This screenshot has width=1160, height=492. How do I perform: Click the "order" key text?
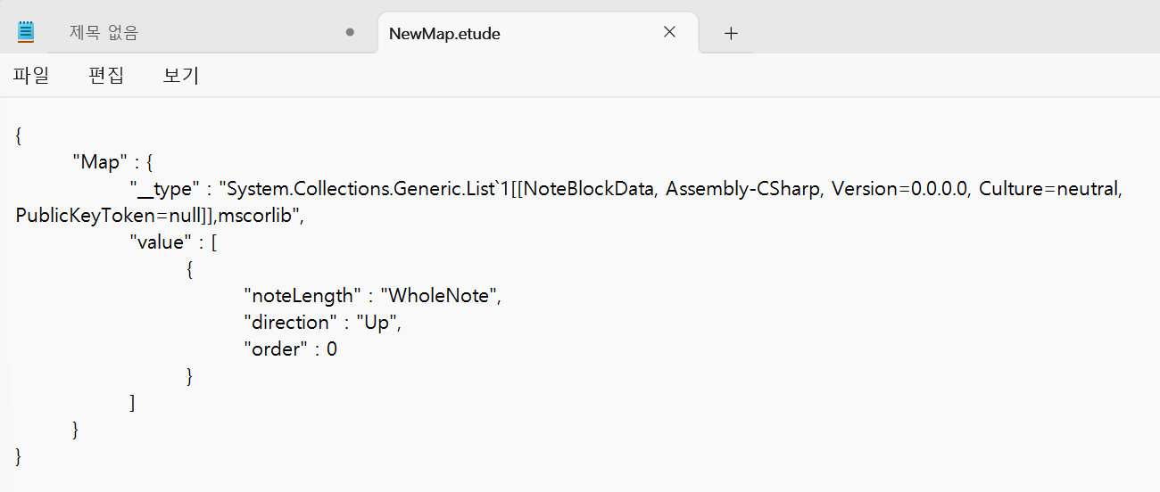274,349
